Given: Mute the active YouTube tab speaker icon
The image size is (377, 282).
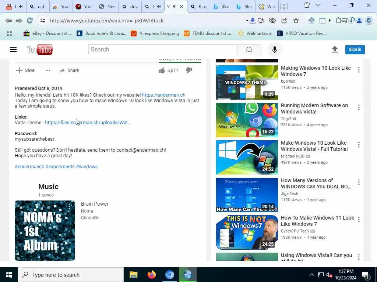Looking at the screenshot, I should pos(175,7).
